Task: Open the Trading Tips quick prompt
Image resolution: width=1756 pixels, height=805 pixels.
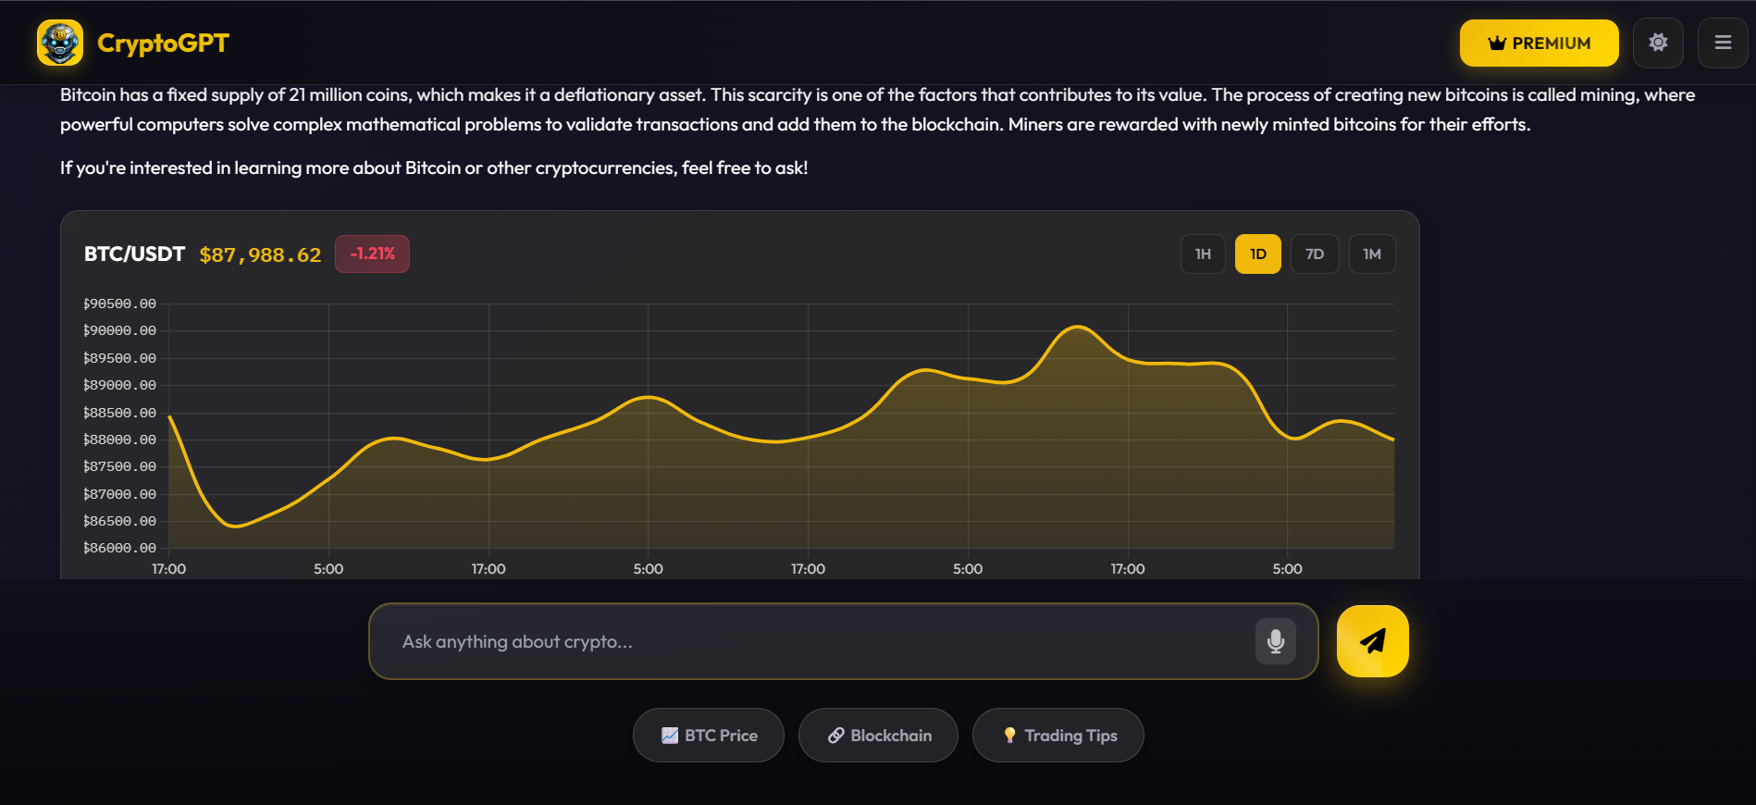Action: coord(1058,735)
